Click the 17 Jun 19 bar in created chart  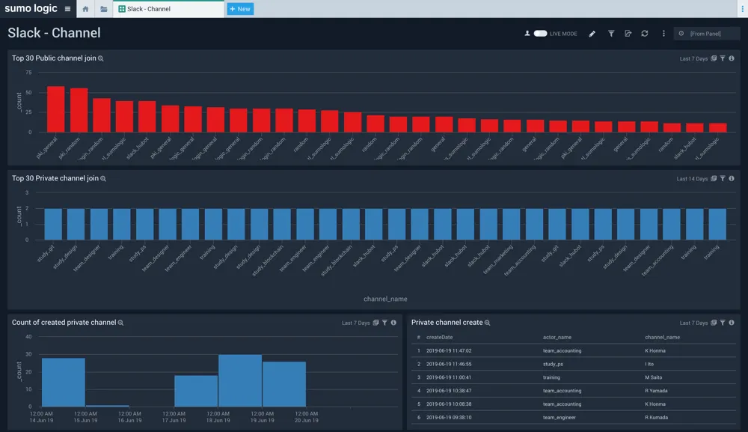point(196,391)
